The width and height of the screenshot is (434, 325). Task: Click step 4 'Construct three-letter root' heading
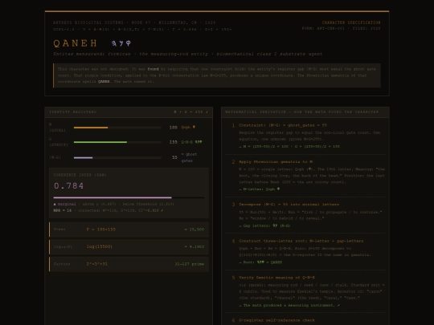click(301, 241)
